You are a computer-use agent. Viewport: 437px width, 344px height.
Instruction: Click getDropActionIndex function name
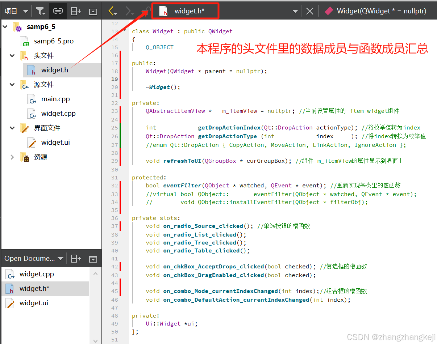coord(229,128)
